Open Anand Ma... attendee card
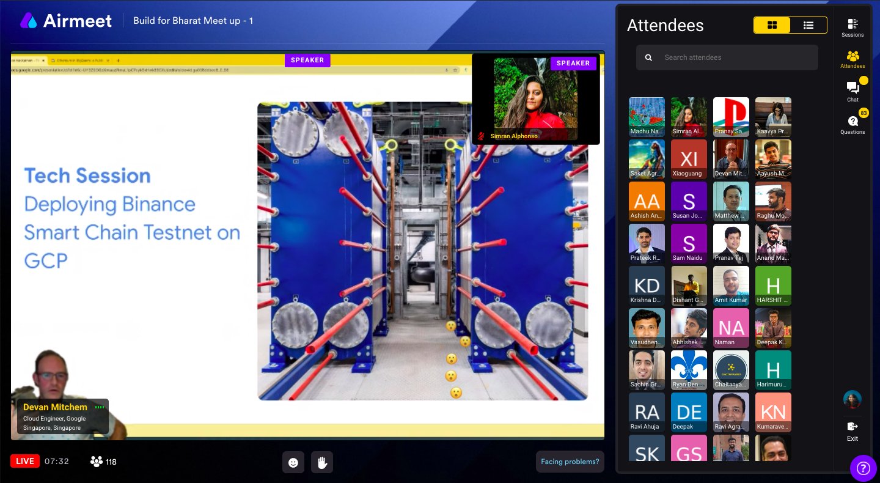 pos(773,243)
